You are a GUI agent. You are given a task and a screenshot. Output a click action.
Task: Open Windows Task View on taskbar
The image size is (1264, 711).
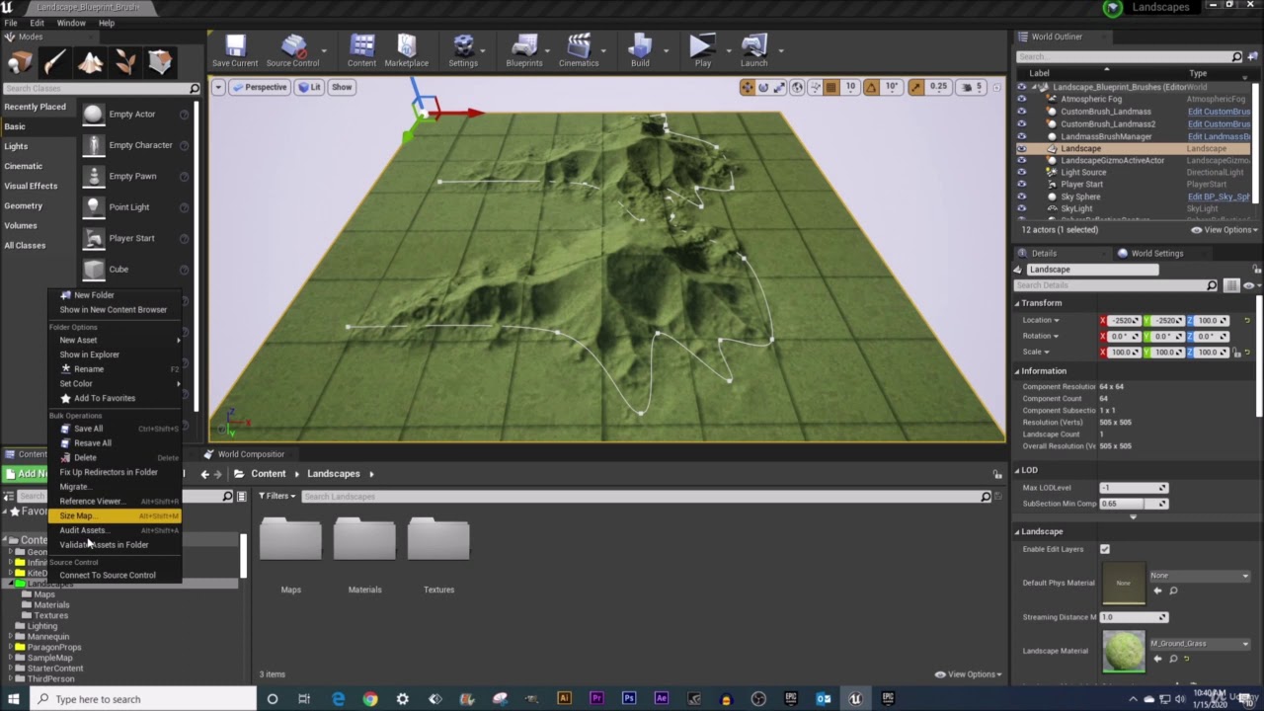[x=304, y=699]
